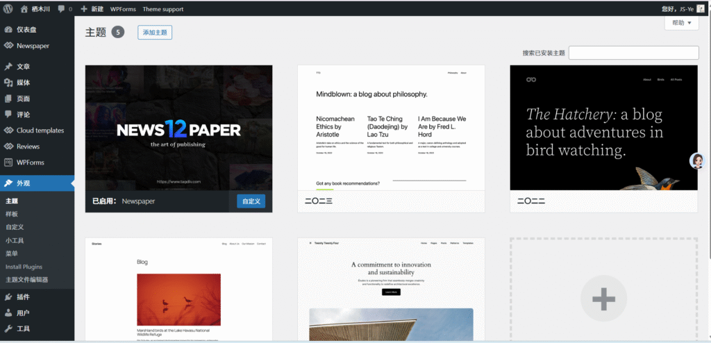Click the 媒体 media icon
Screen dimensions: 711x343
pos(8,83)
